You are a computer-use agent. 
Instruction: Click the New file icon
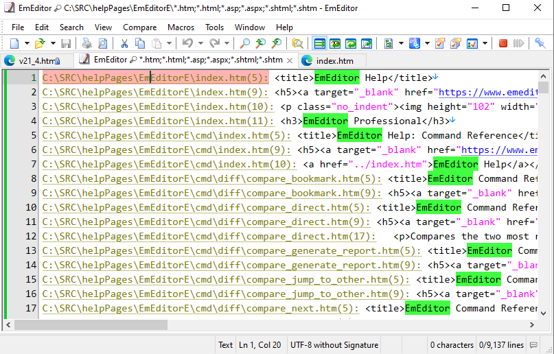pos(15,44)
